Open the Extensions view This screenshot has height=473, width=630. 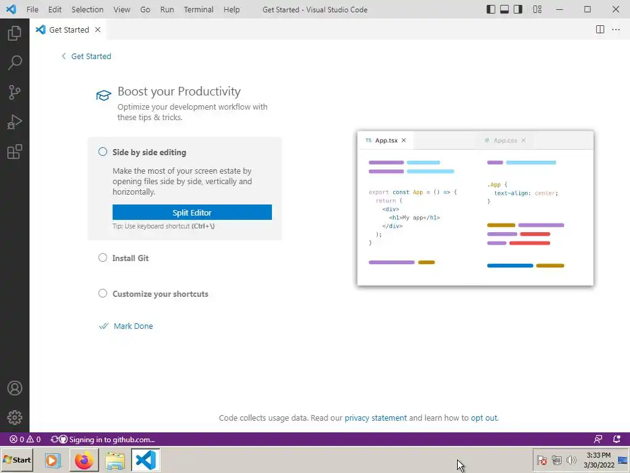point(15,152)
